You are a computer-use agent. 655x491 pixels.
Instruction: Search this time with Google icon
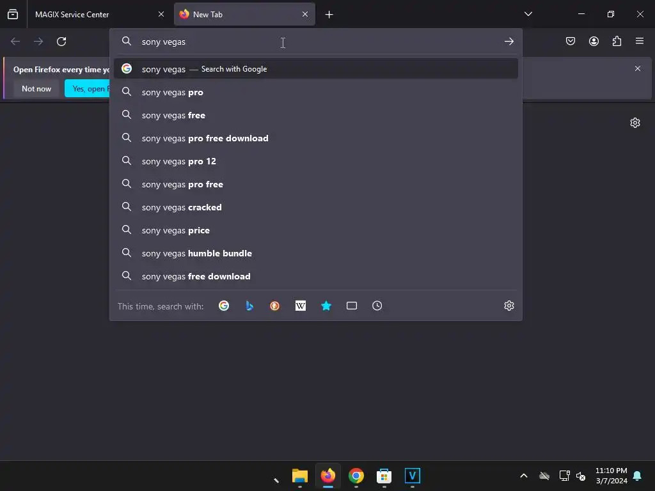[224, 306]
